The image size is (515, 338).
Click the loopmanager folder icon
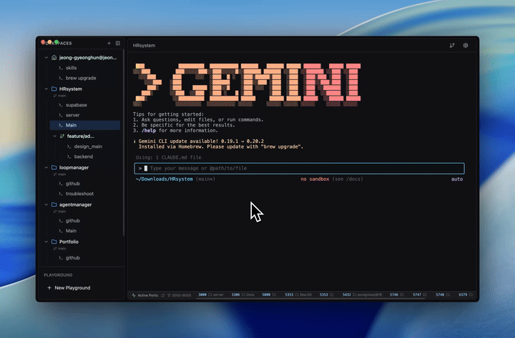click(54, 167)
